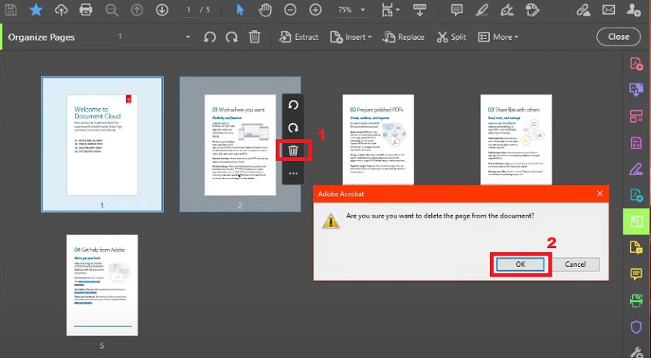Share with others person icon
This screenshot has width=651, height=358.
(634, 10)
